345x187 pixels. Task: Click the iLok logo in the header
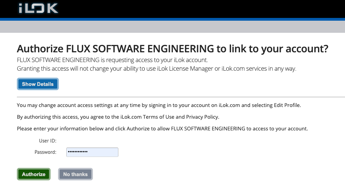pos(38,8)
